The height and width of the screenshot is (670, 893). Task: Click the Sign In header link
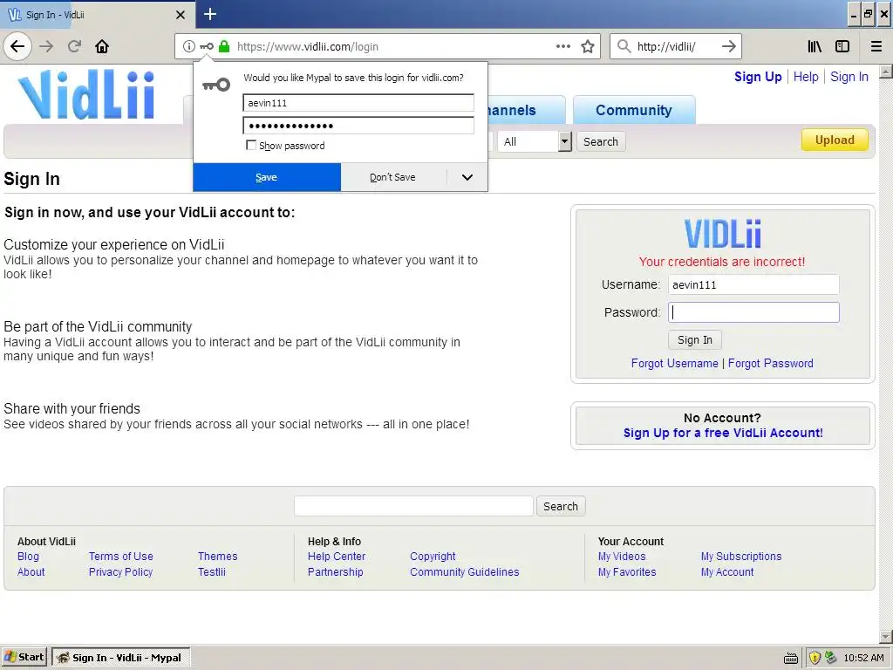click(849, 77)
